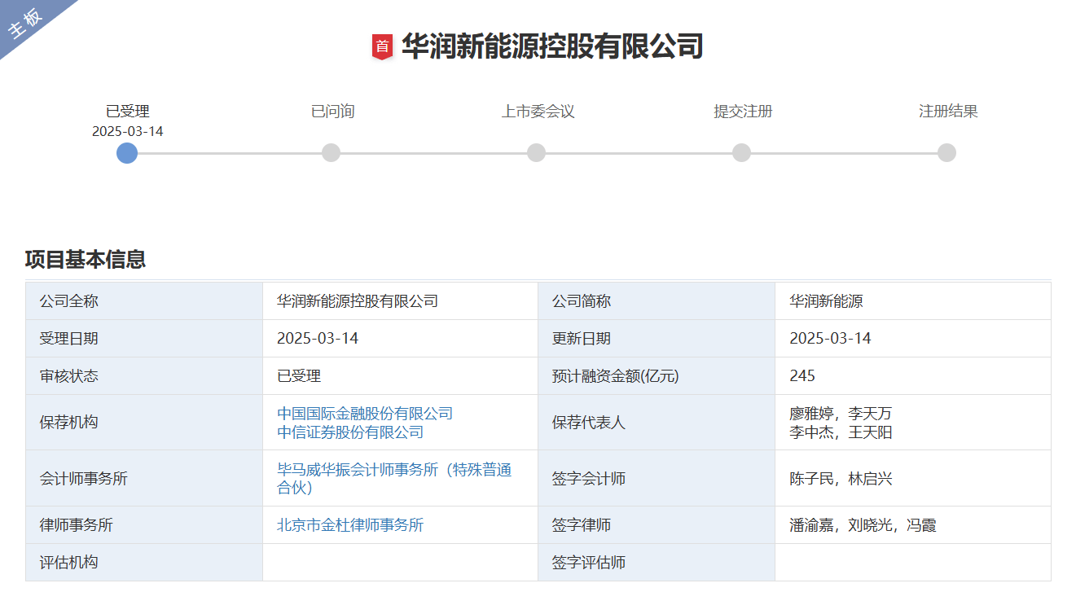Click the 注册结果 stage dot
1076x592 pixels.
pos(946,153)
